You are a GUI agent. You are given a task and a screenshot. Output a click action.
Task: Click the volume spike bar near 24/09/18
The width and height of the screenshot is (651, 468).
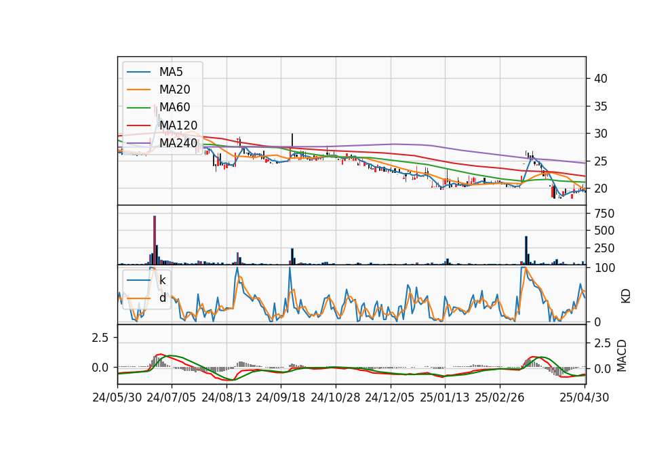pos(292,256)
